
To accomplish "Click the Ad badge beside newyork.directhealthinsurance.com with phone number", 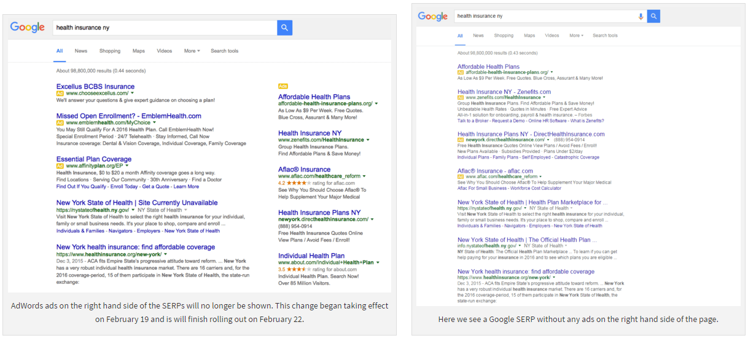I will [461, 140].
